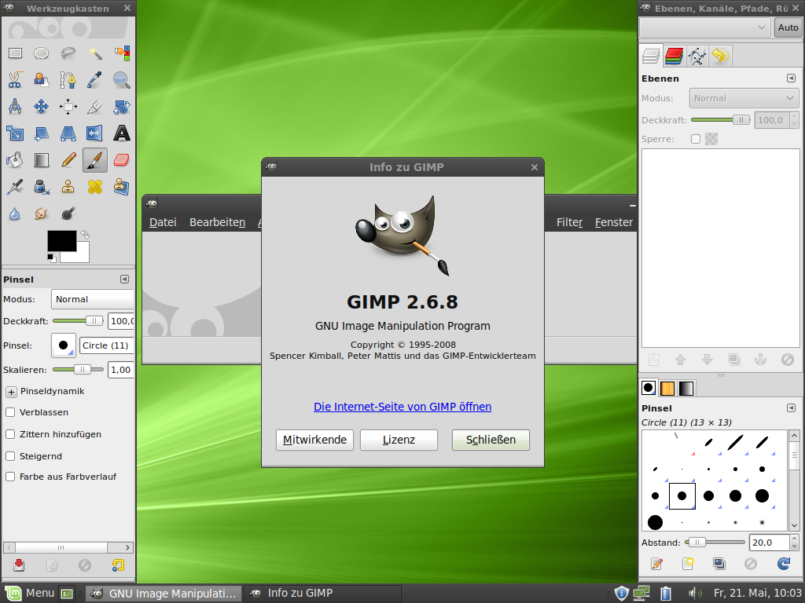Enable Zittern hinzufügen
Screen dimensions: 805x603
[10, 434]
